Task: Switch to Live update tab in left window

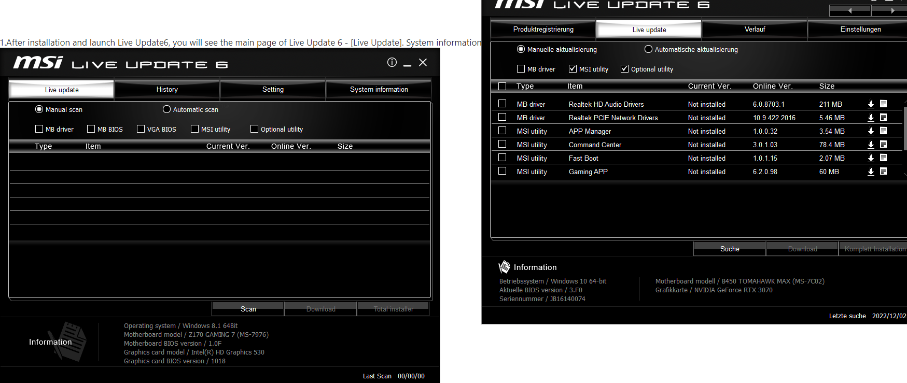Action: 62,90
